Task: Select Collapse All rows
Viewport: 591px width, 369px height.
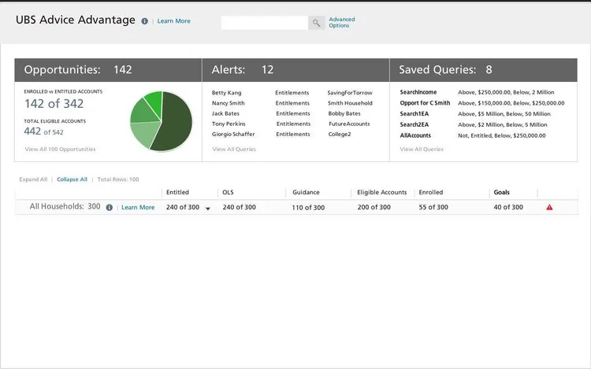Action: pos(72,179)
